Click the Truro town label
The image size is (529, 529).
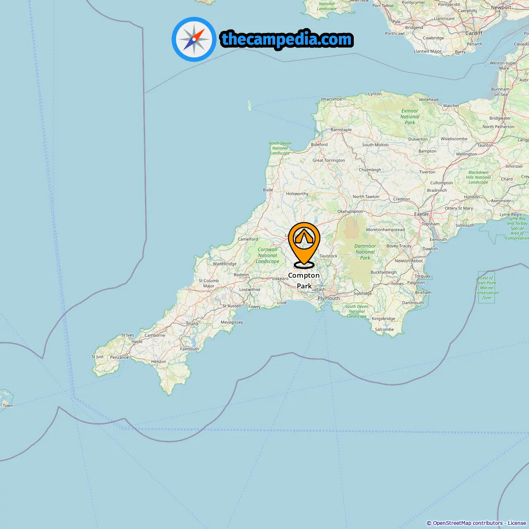(192, 324)
